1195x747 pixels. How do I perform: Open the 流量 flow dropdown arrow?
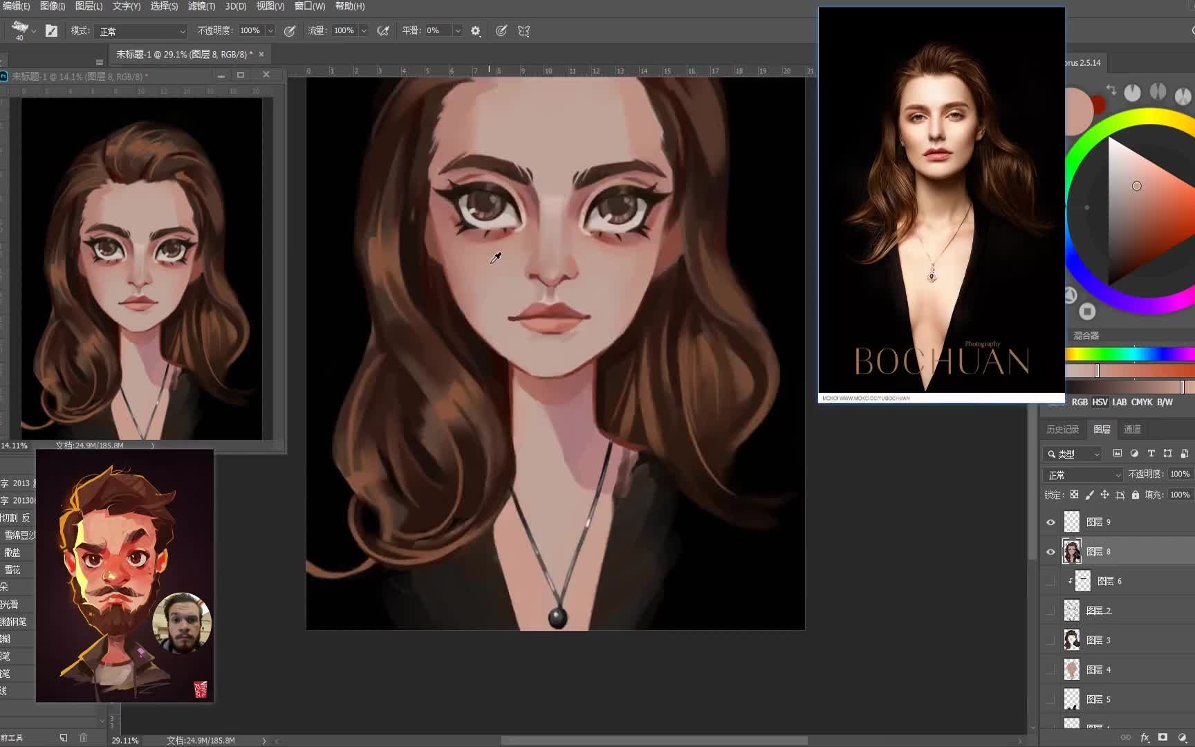[364, 30]
